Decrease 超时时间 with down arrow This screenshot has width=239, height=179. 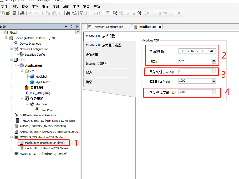coord(214,82)
